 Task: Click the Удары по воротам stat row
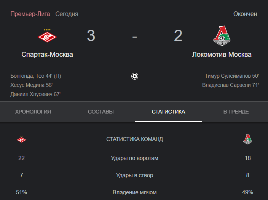134,158
